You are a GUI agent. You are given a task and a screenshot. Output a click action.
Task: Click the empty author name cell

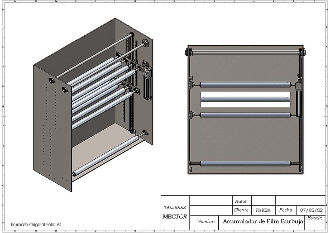[x=263, y=200]
